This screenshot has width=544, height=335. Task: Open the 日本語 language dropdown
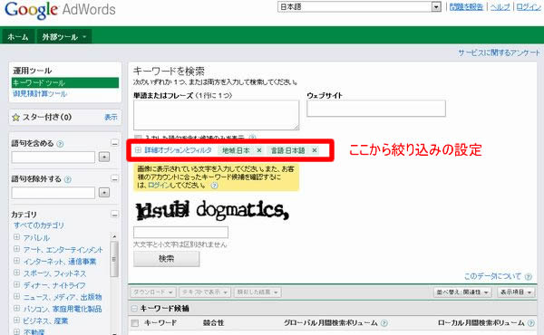pyautogui.click(x=359, y=6)
